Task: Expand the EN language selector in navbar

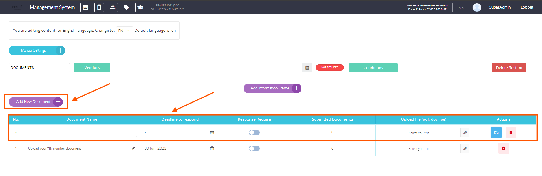Action: [x=460, y=8]
